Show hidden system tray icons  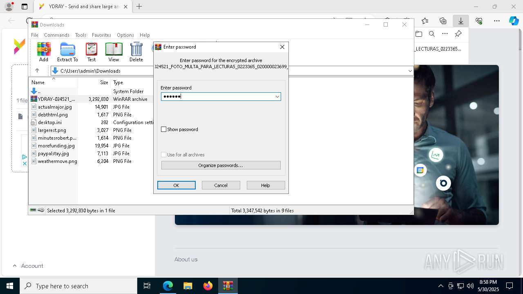pyautogui.click(x=440, y=286)
